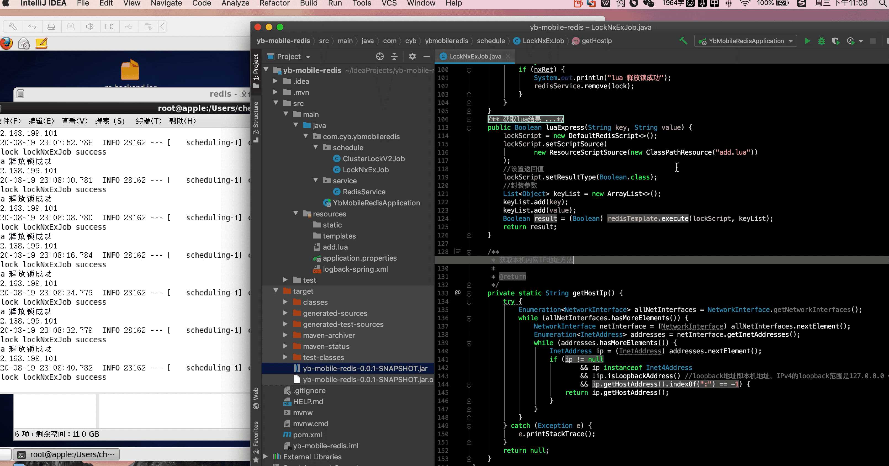Collapse the src folder
The height and width of the screenshot is (466, 889).
point(276,103)
